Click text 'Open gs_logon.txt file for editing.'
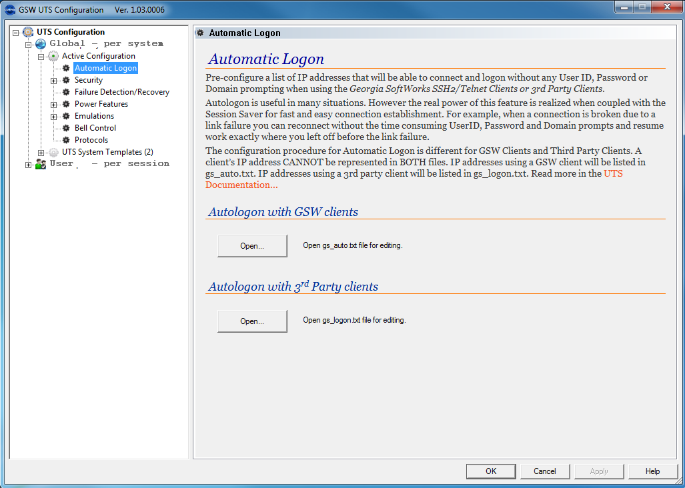This screenshot has height=488, width=685. (354, 320)
